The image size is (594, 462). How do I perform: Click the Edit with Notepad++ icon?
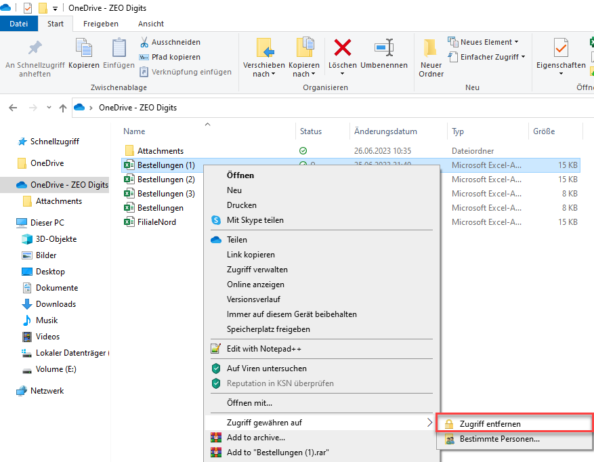[216, 349]
